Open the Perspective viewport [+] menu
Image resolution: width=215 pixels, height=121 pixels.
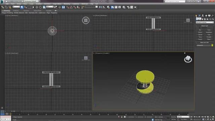(94, 53)
